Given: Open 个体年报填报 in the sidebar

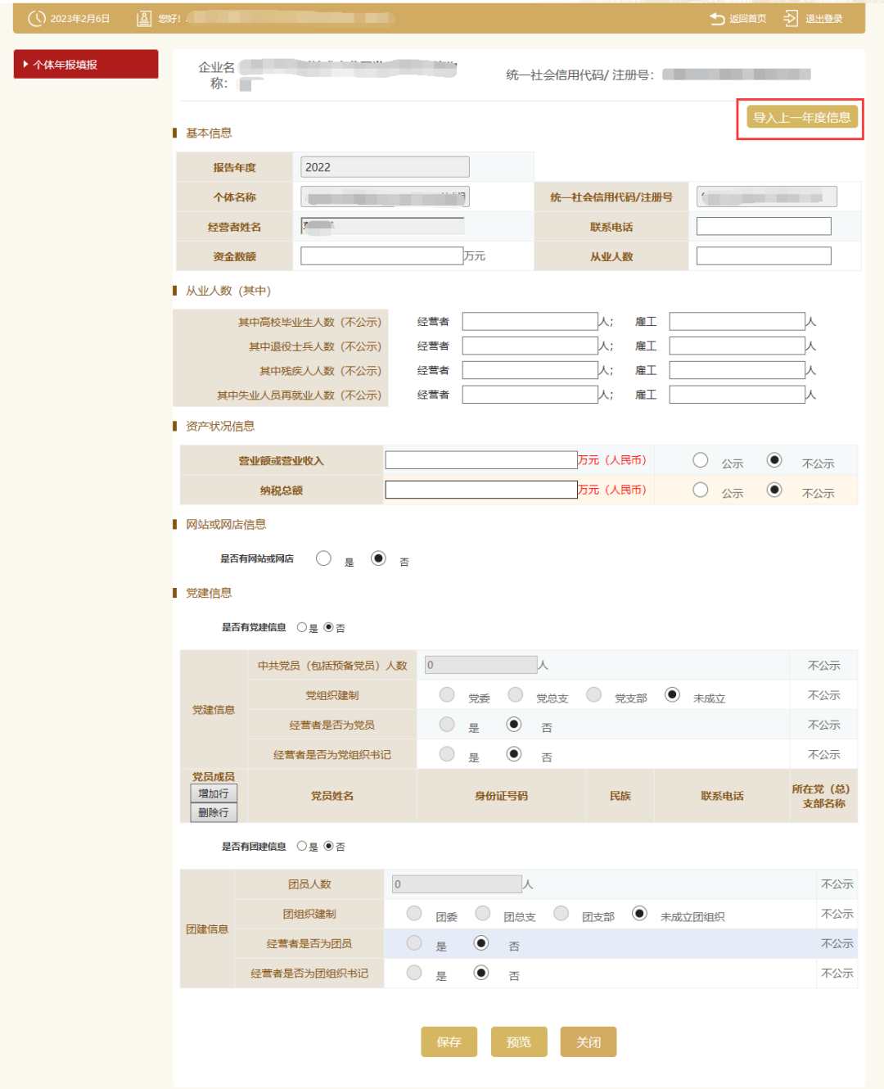Looking at the screenshot, I should tap(86, 65).
